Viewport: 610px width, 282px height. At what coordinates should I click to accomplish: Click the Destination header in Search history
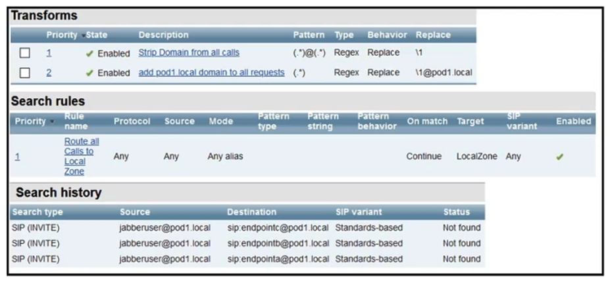(x=252, y=212)
